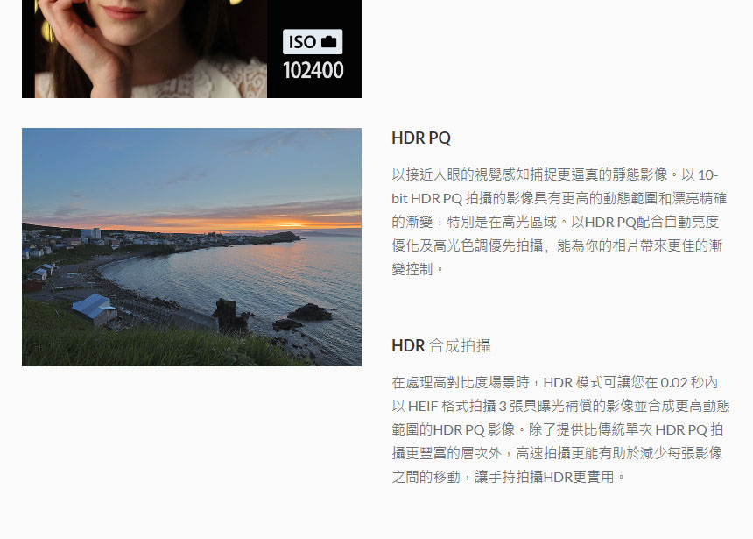
Task: Click the paragraph starting 在處理高對比度場景時
Action: coord(560,429)
